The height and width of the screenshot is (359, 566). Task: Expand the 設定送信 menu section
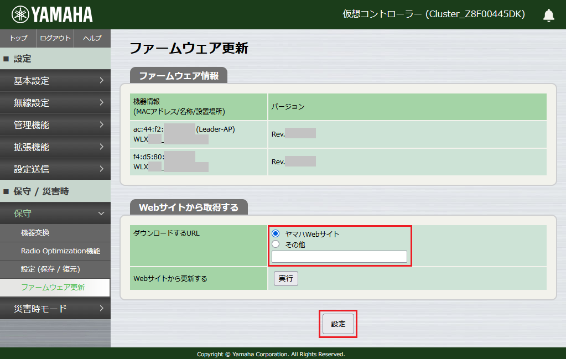[x=55, y=169]
